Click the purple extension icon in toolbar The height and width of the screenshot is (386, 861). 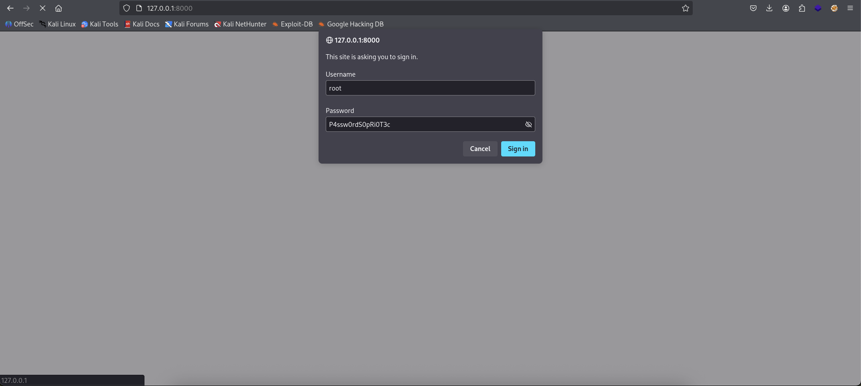pos(818,8)
